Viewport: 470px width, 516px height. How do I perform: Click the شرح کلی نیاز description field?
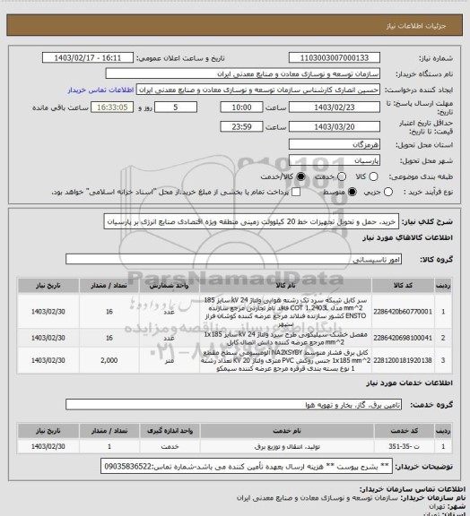pos(251,221)
